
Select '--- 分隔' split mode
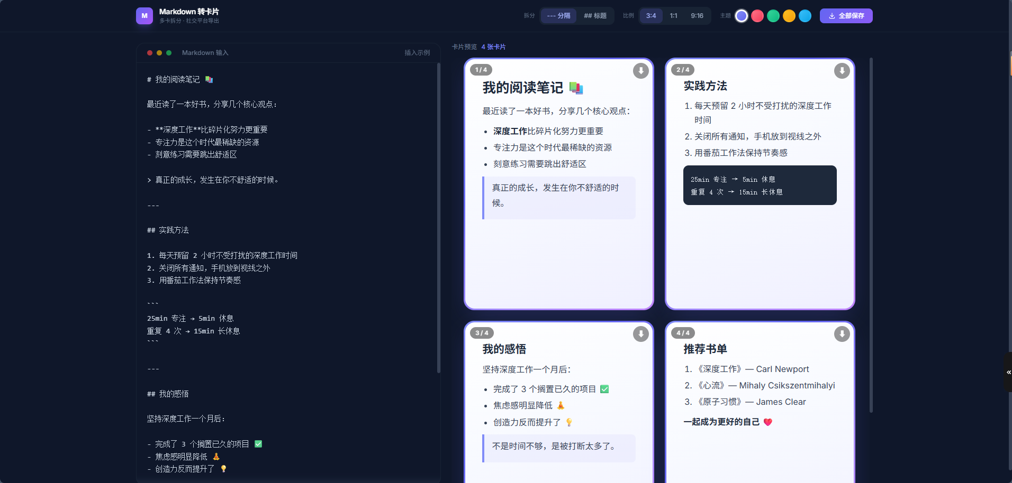pyautogui.click(x=558, y=16)
